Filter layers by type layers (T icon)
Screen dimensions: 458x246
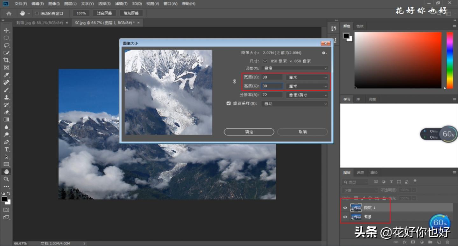391,182
